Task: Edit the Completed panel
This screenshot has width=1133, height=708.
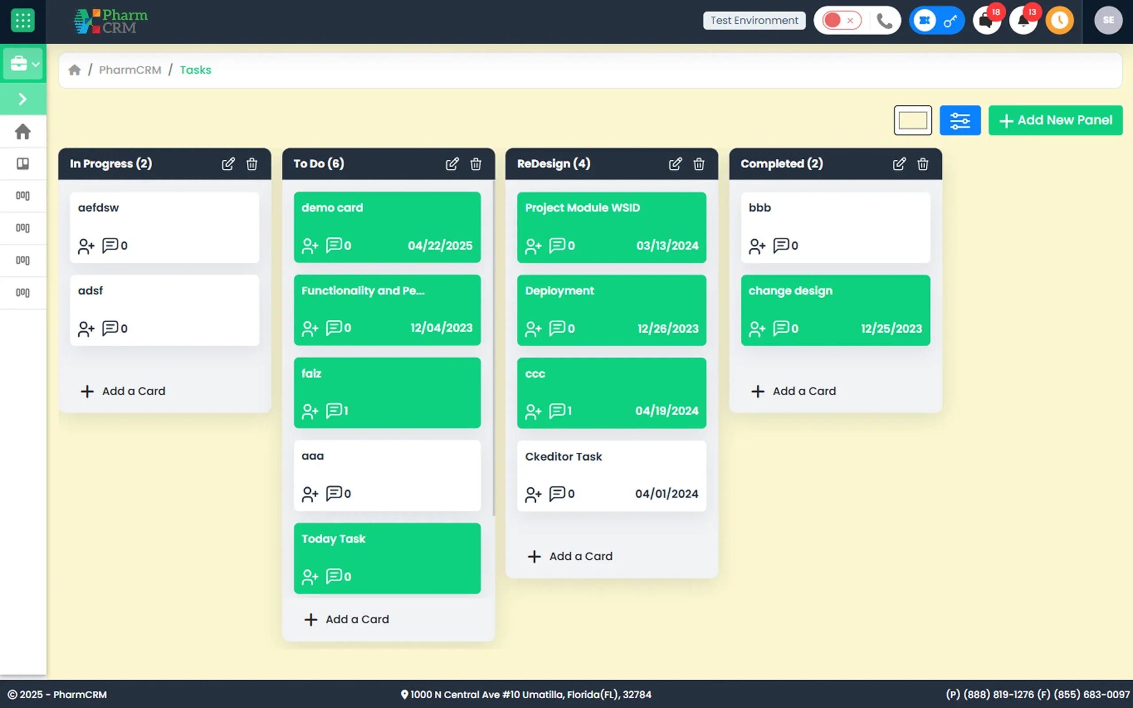Action: pos(899,164)
